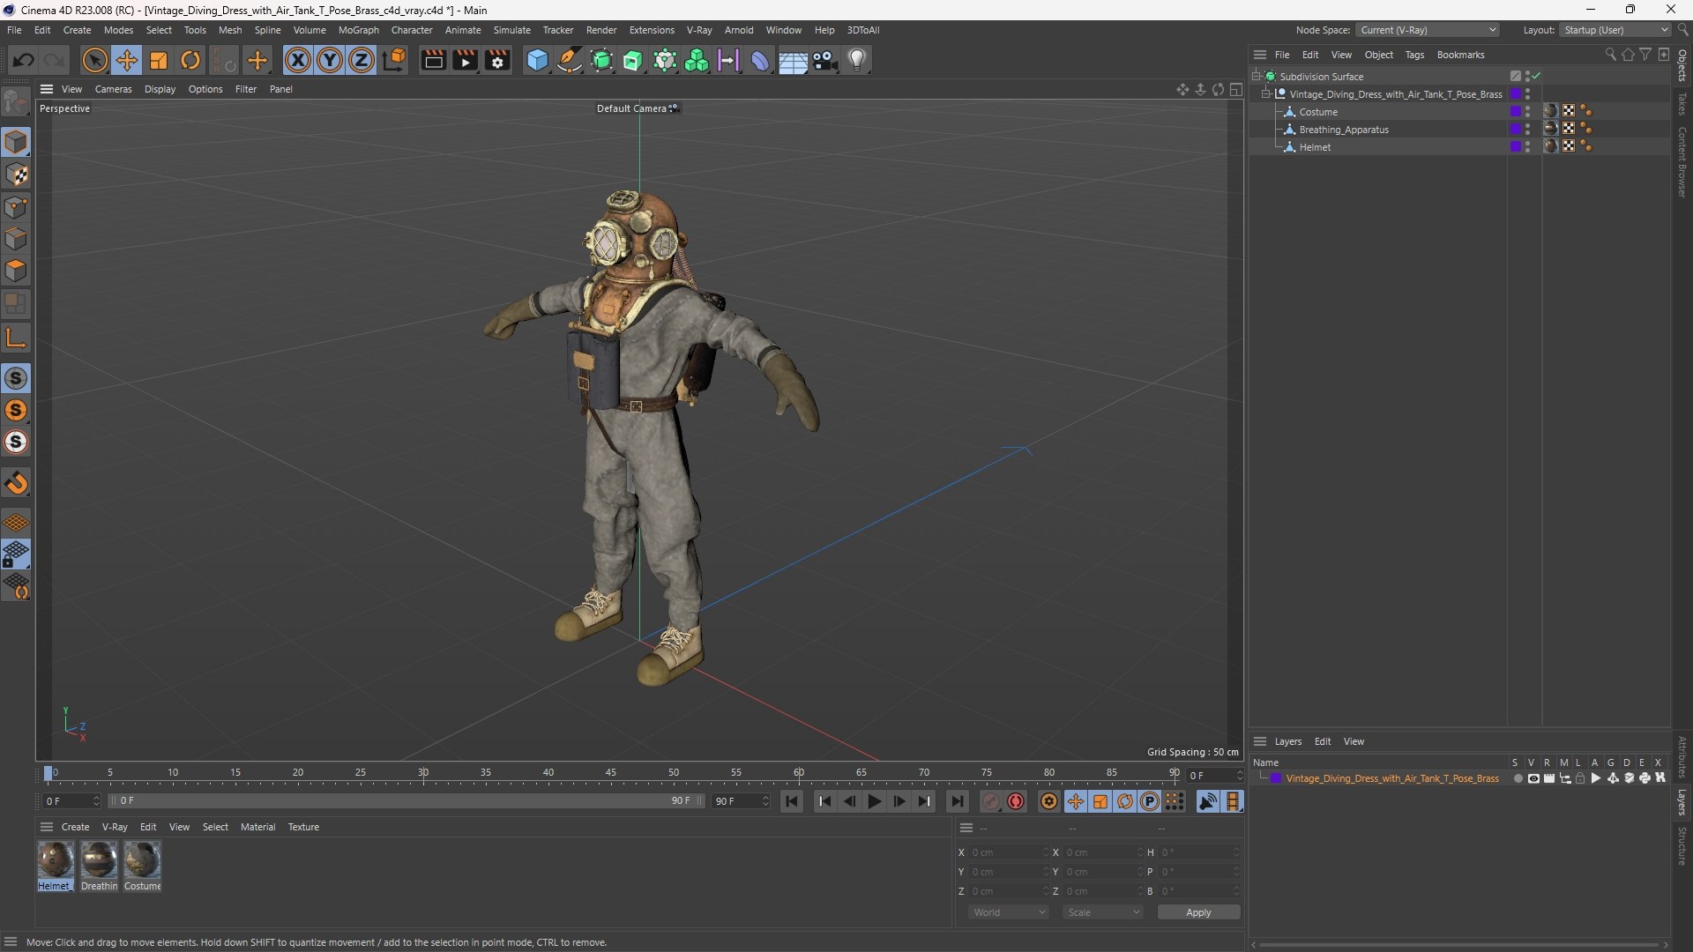Open the Layout Startup dropdown
This screenshot has height=952, width=1693.
(x=1615, y=30)
